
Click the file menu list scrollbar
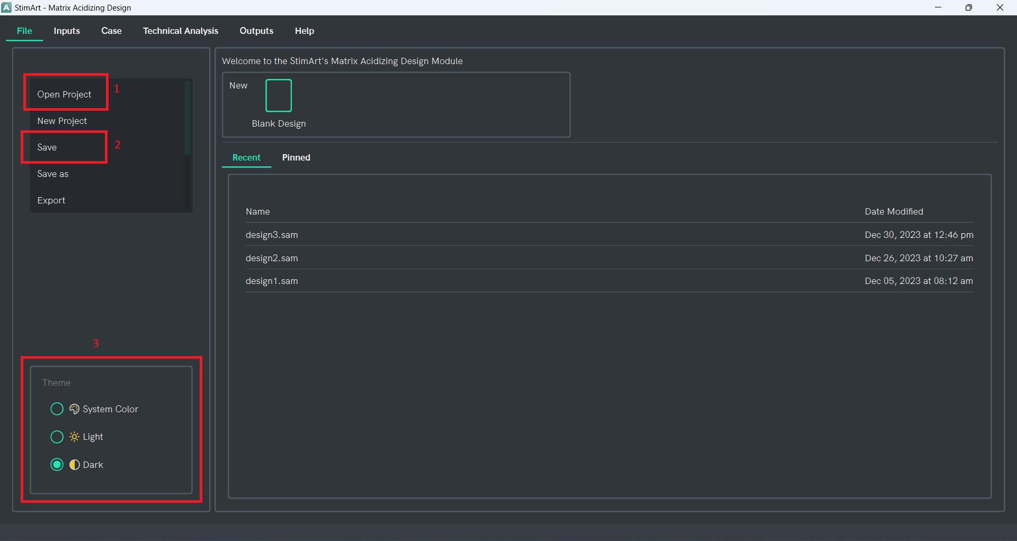(x=187, y=118)
